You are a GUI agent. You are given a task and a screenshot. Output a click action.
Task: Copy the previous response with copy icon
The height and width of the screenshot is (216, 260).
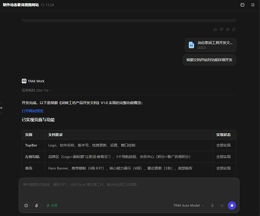[x=227, y=29]
